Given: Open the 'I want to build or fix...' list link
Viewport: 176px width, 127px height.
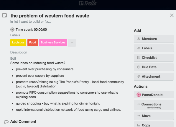Looking at the screenshot, I should coord(35,22).
